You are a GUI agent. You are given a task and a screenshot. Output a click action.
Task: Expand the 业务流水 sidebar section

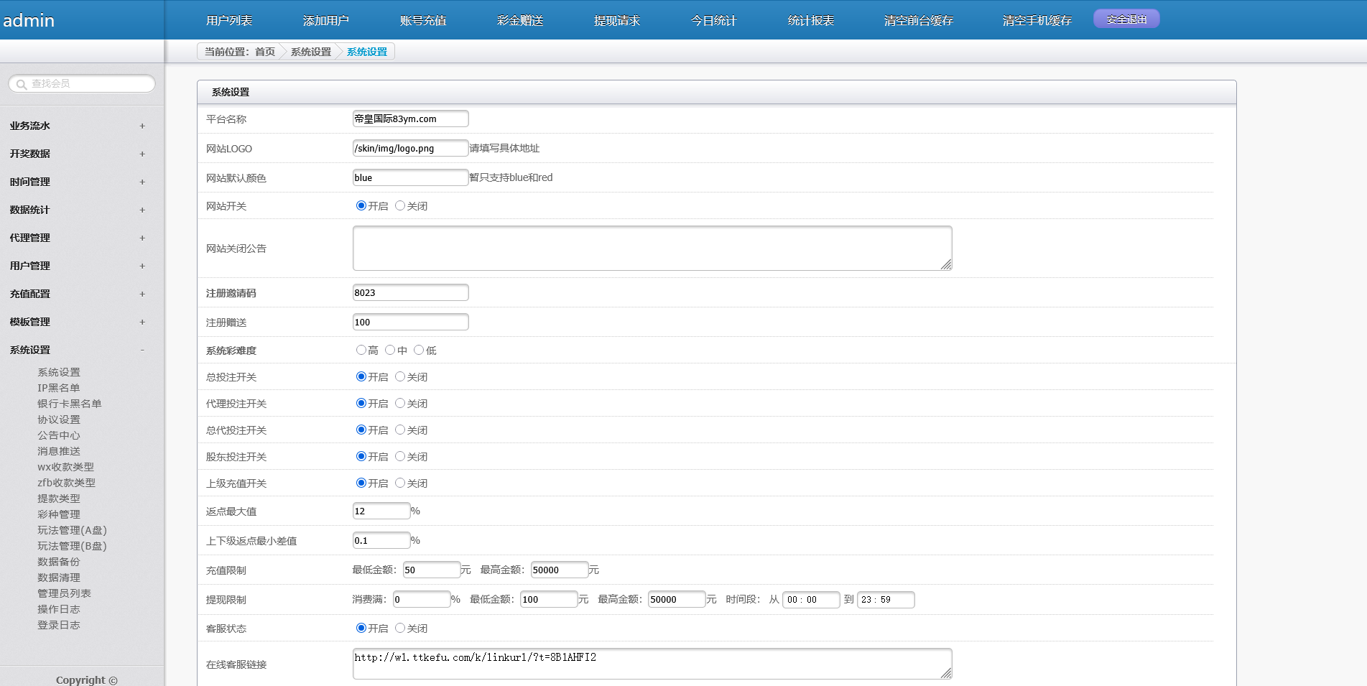click(77, 126)
